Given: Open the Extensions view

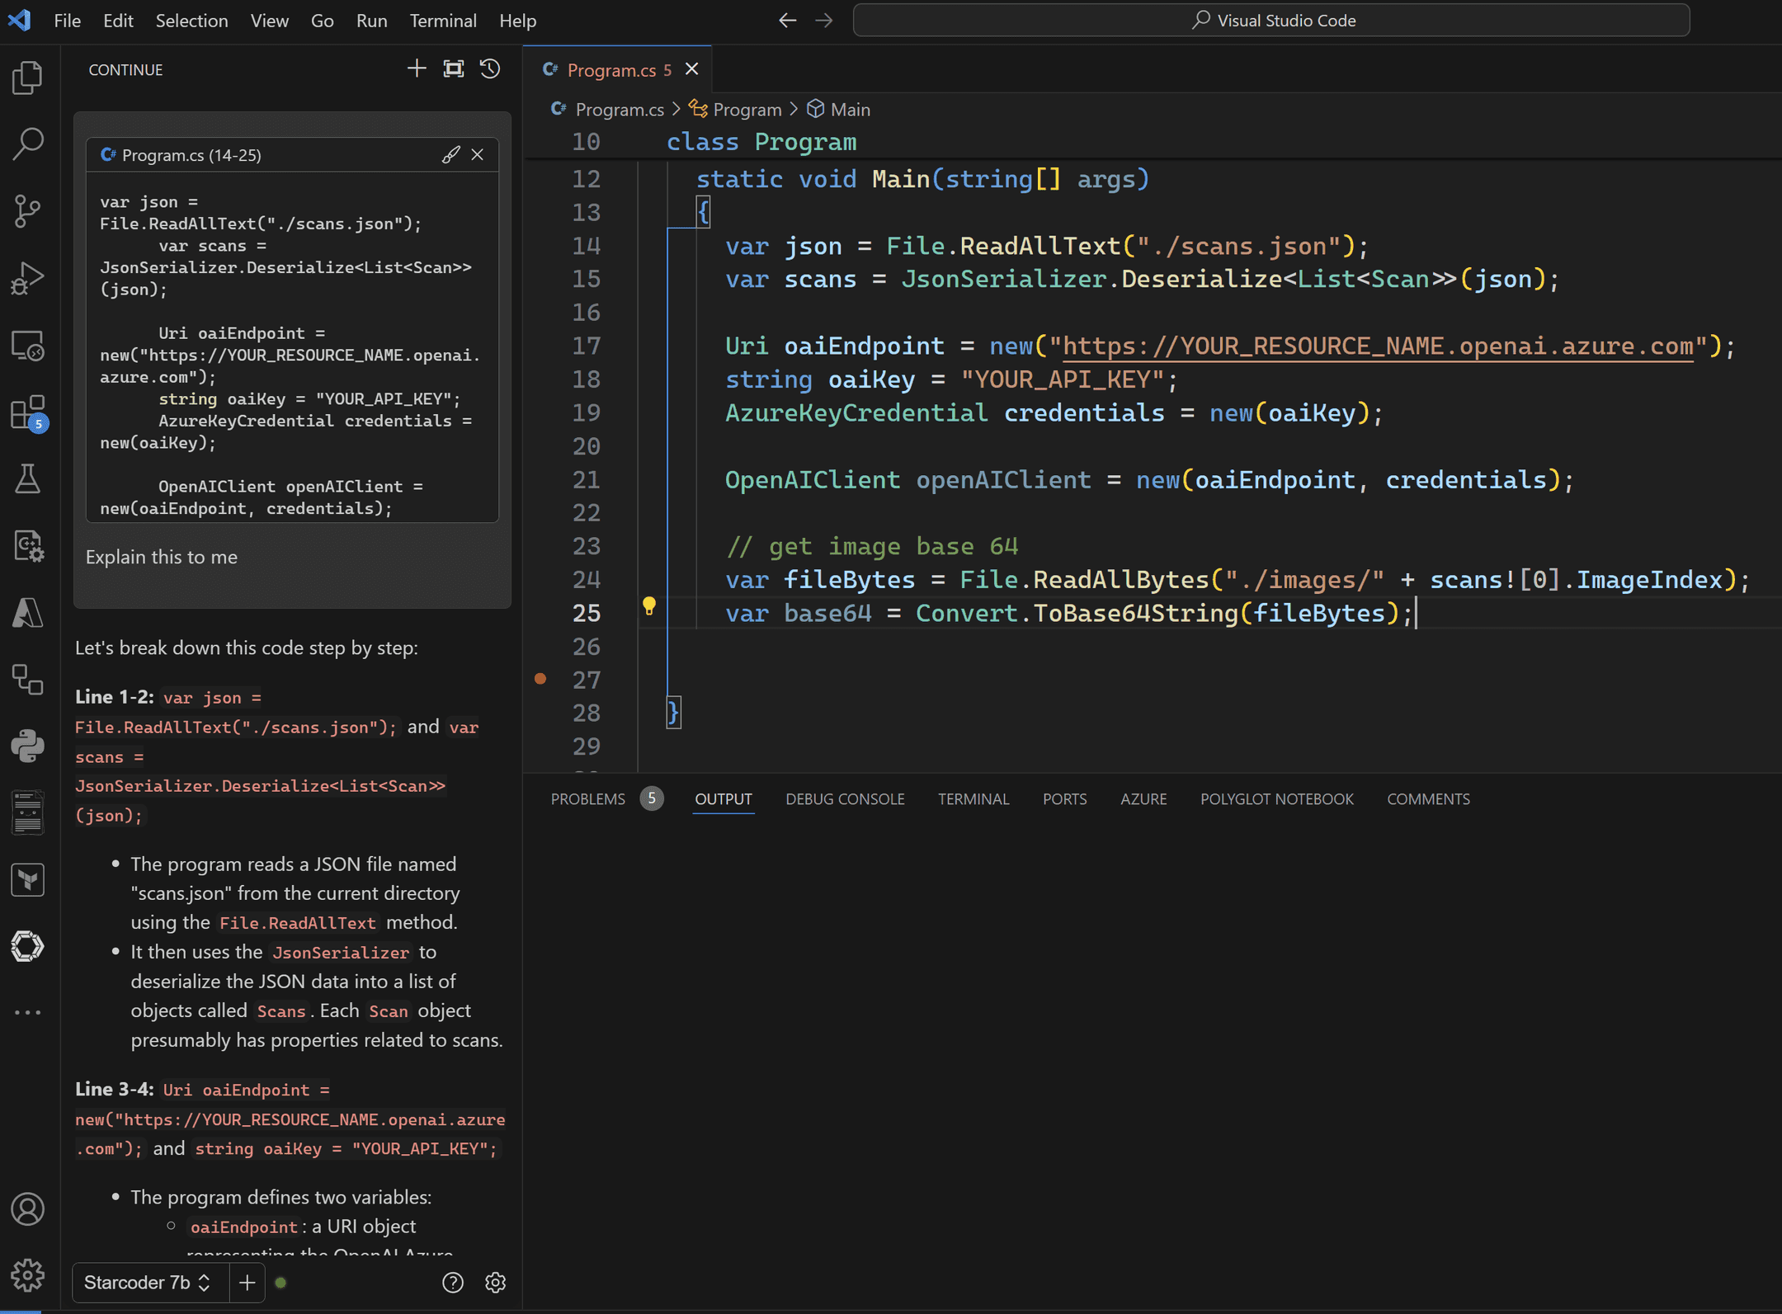Looking at the screenshot, I should tap(27, 412).
